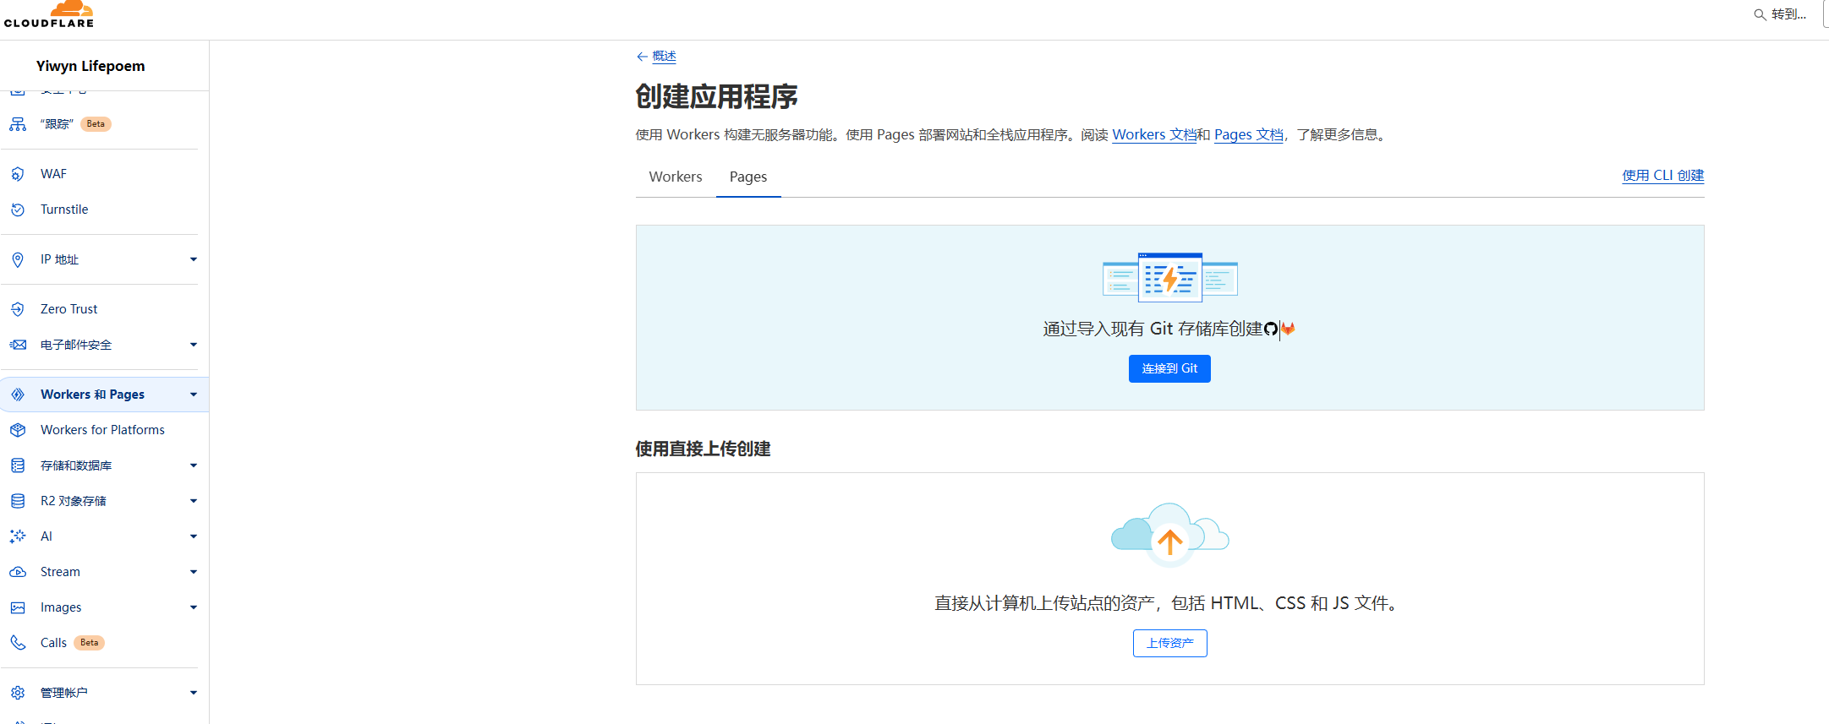This screenshot has height=724, width=1829.
Task: Click the 存储和数据库 database icon
Action: [18, 465]
